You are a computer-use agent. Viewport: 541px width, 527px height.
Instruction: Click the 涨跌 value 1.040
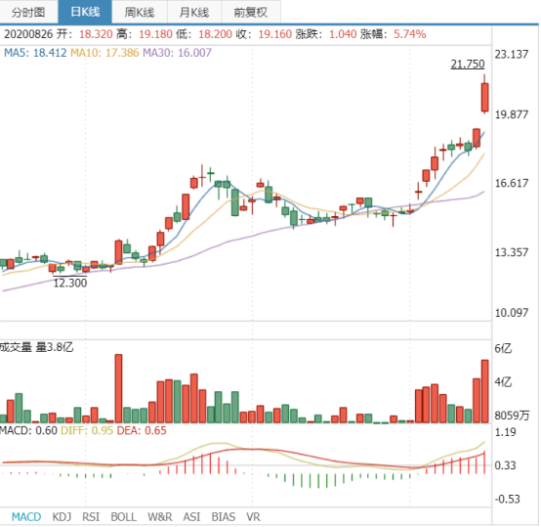click(343, 34)
